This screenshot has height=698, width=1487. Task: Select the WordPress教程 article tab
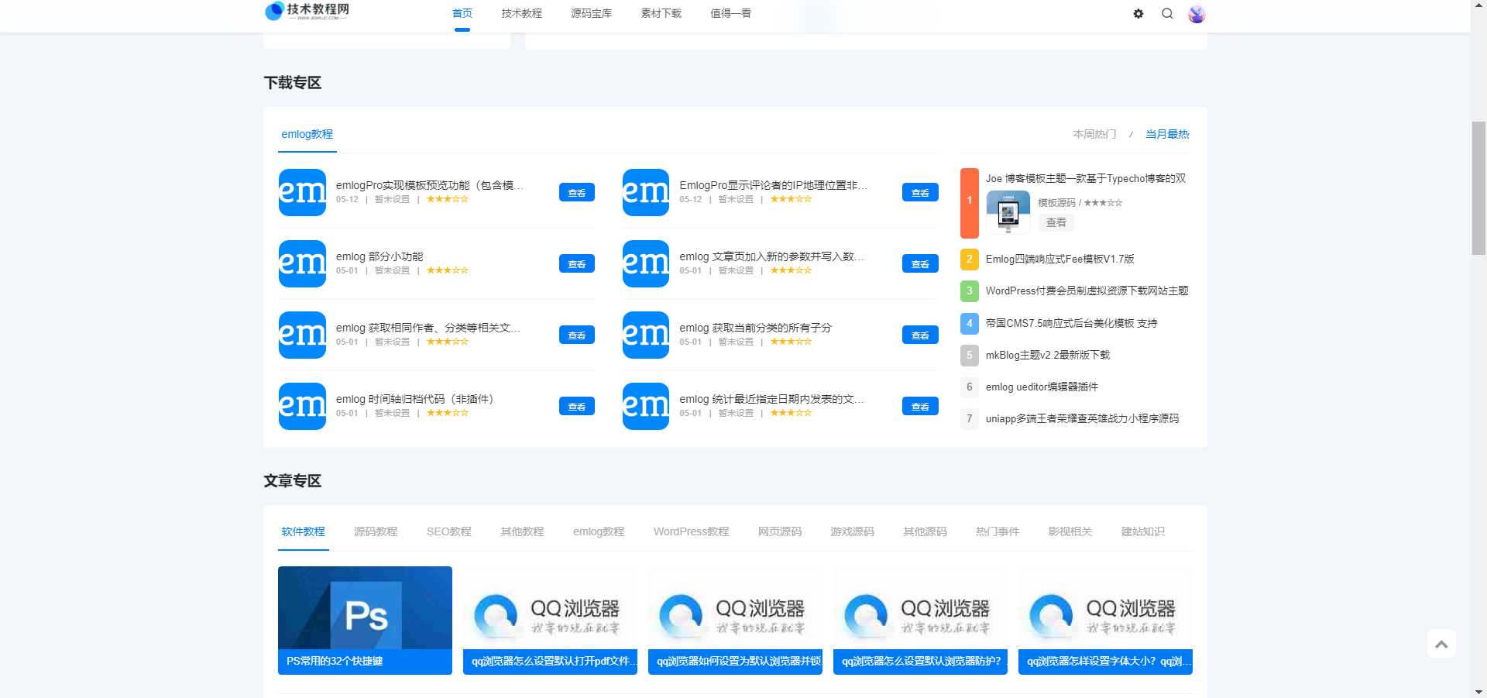691,531
